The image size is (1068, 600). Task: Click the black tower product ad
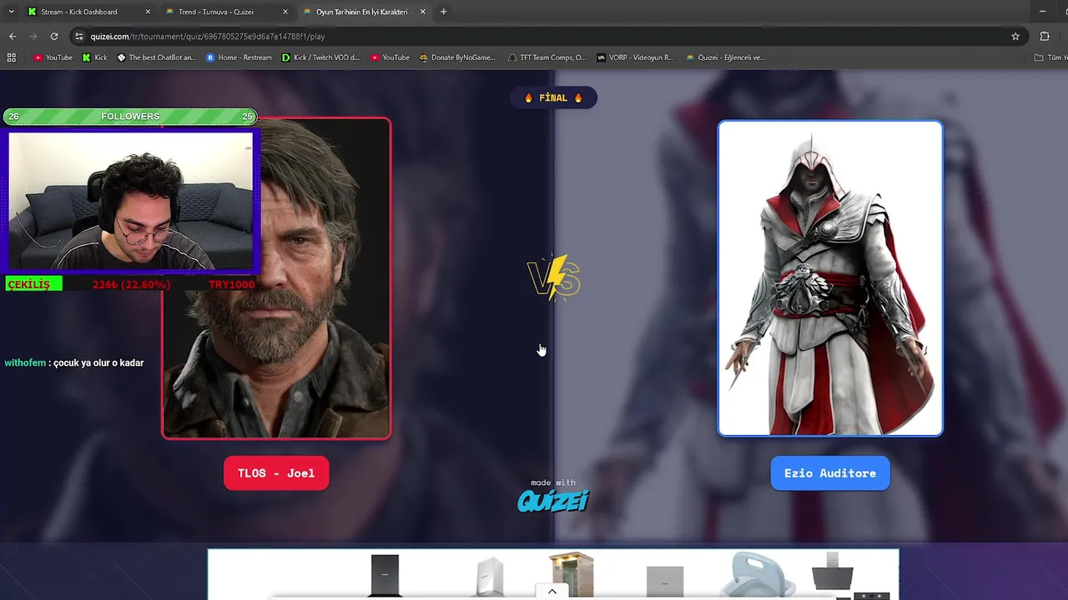(x=385, y=575)
